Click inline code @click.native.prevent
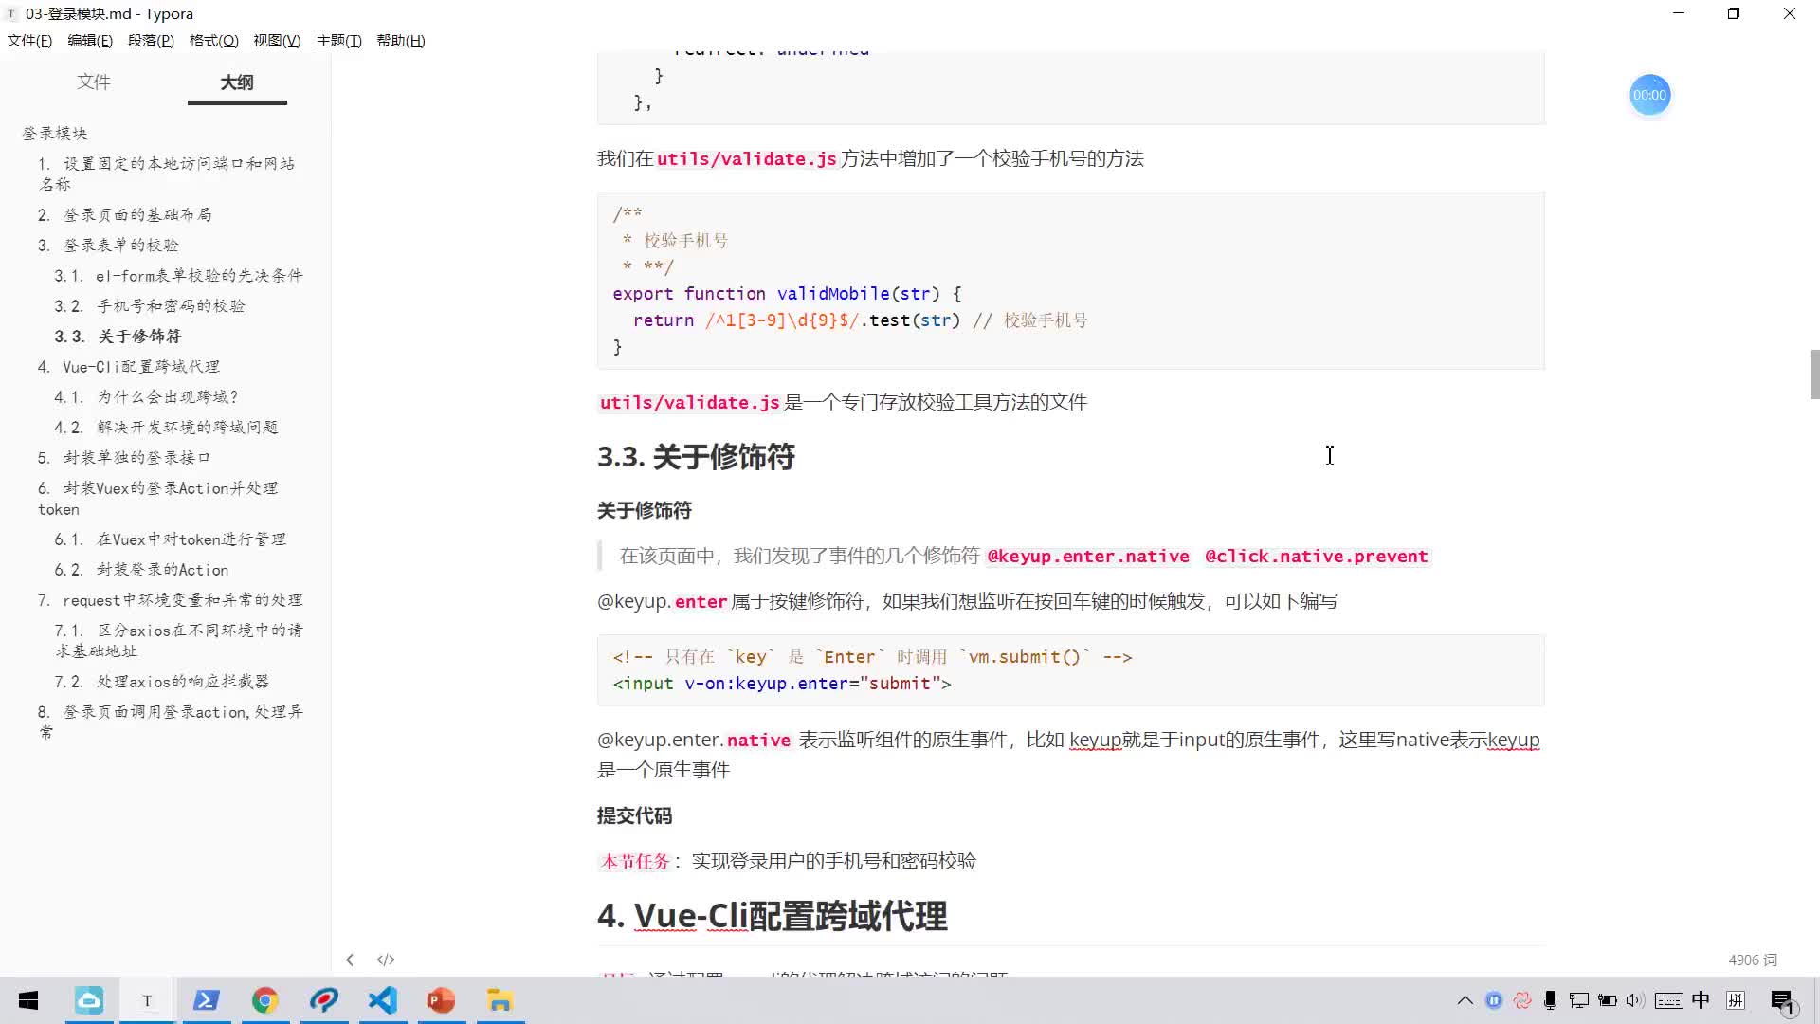 coord(1317,557)
